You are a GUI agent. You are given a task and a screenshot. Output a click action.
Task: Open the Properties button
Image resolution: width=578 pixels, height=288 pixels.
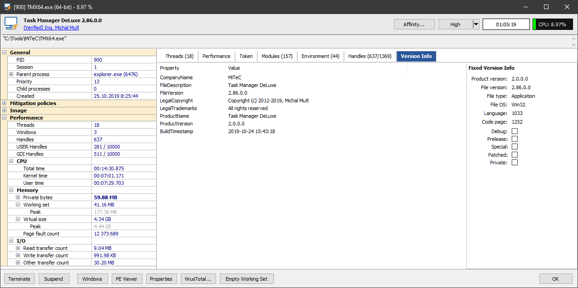pos(161,279)
